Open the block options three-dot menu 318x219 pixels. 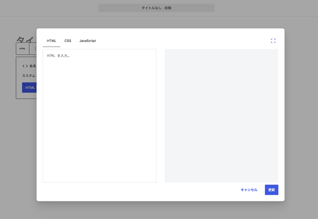pos(35,49)
